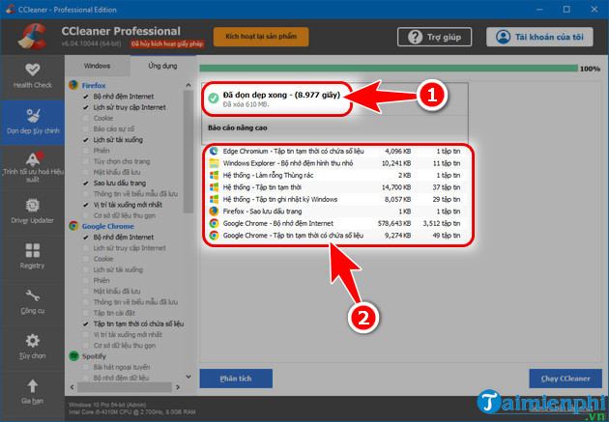The height and width of the screenshot is (422, 609).
Task: Minimize the CCleaner window
Action: tap(539, 10)
